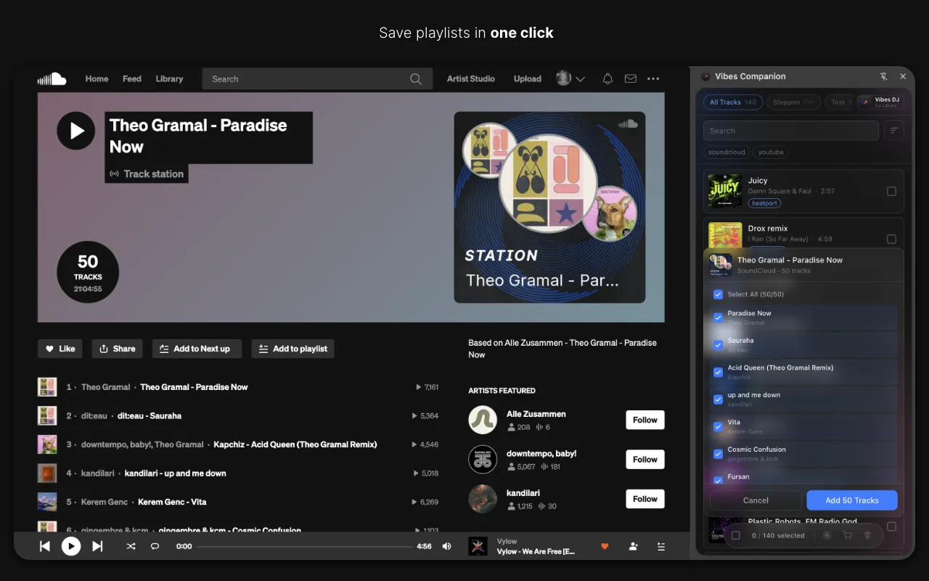Click the Track station radio icon
The image size is (929, 581).
point(114,174)
